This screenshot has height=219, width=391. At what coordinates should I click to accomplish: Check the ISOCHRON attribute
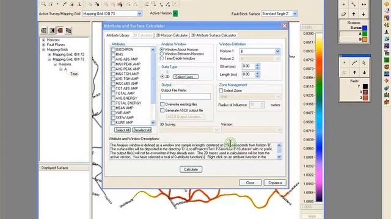pyautogui.click(x=113, y=50)
